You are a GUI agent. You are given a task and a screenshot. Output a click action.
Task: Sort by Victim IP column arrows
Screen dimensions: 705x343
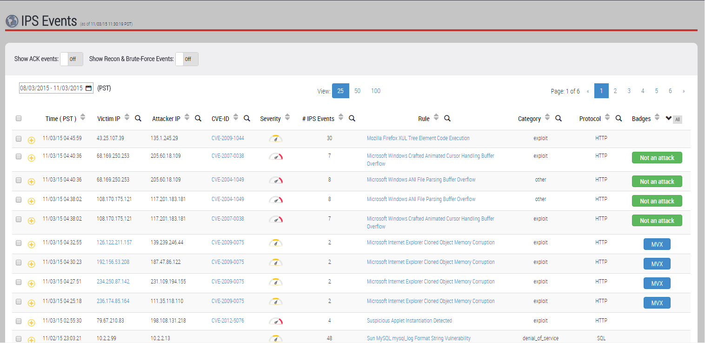(x=127, y=117)
